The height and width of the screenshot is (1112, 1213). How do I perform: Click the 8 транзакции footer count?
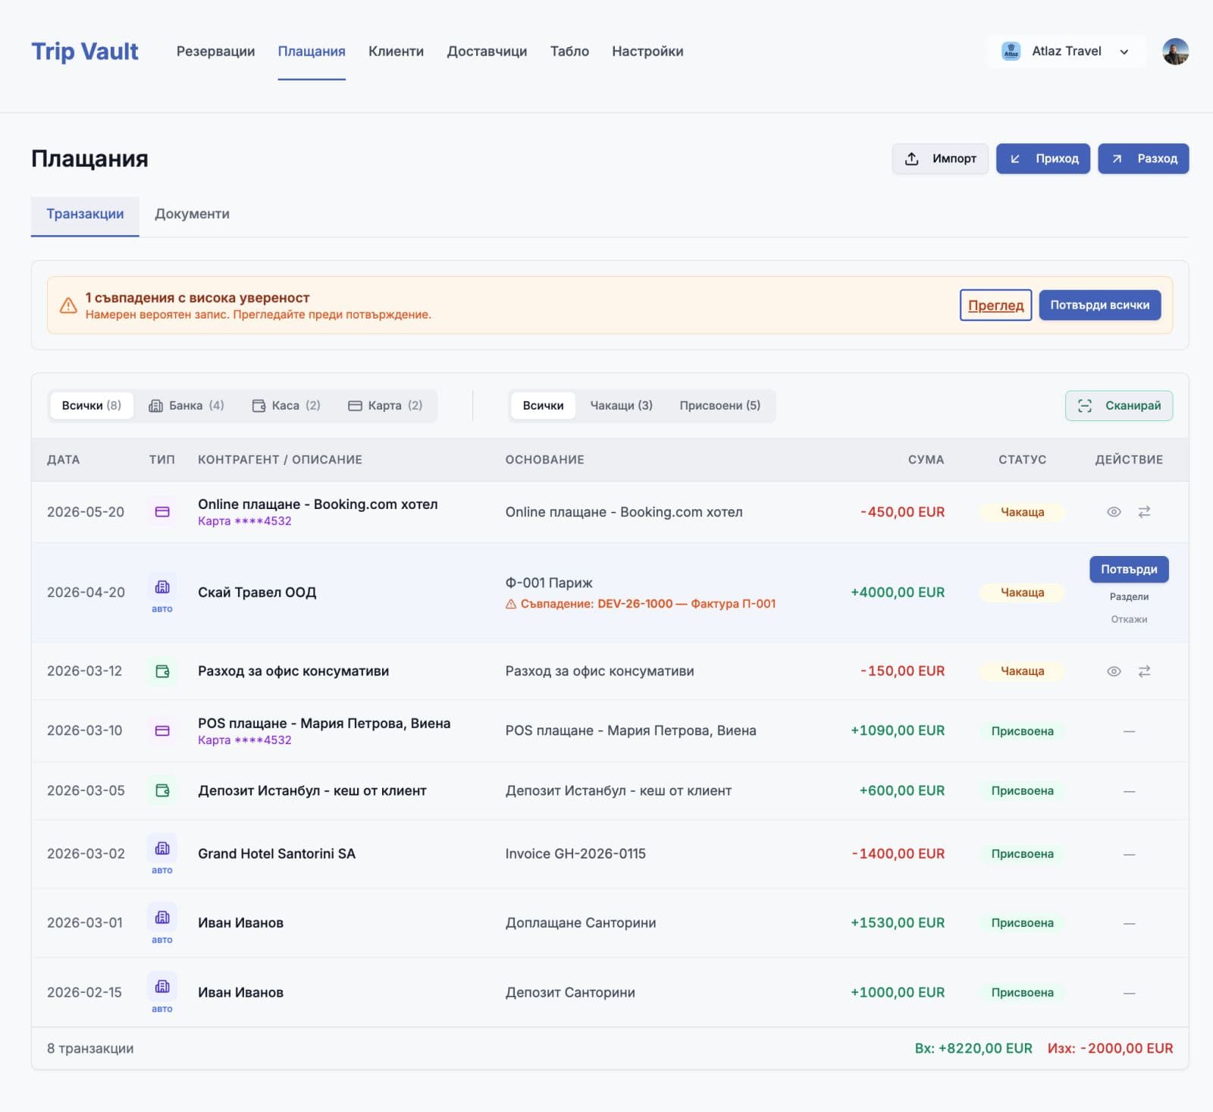90,1048
